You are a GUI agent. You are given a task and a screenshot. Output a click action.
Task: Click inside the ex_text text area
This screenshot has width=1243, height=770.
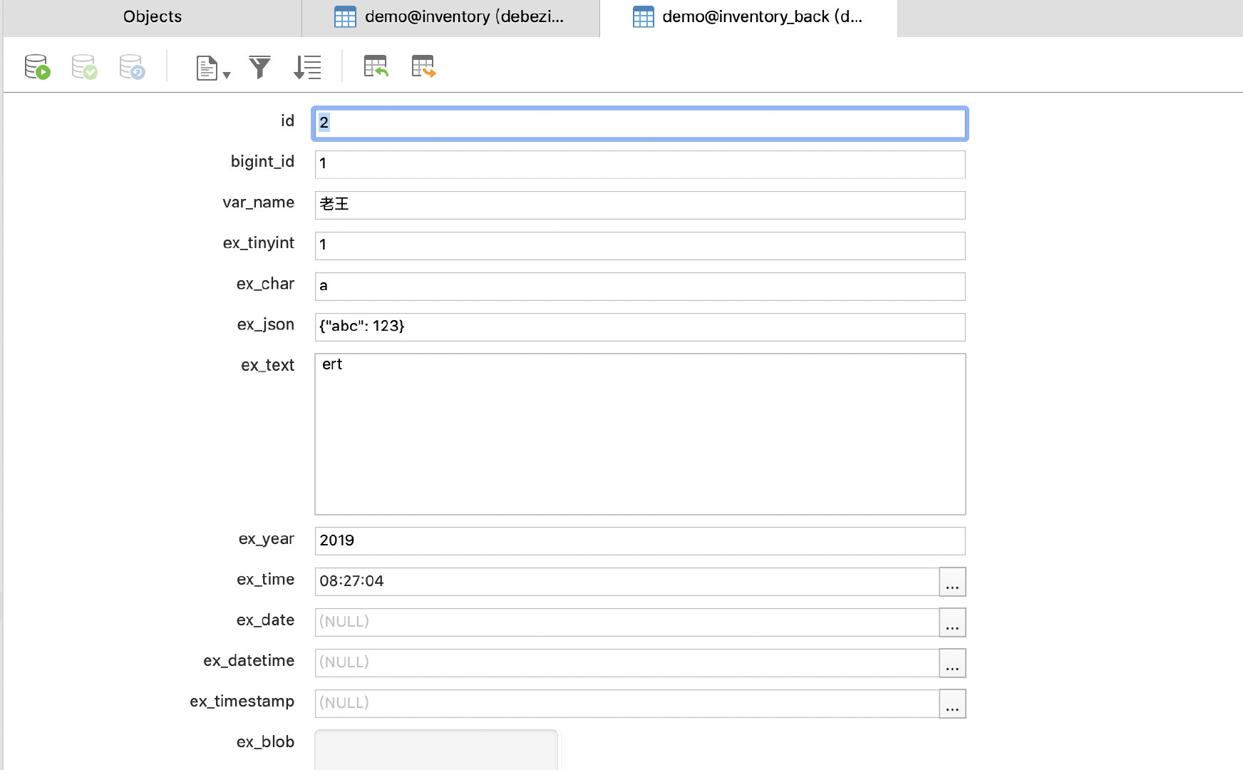pos(639,433)
